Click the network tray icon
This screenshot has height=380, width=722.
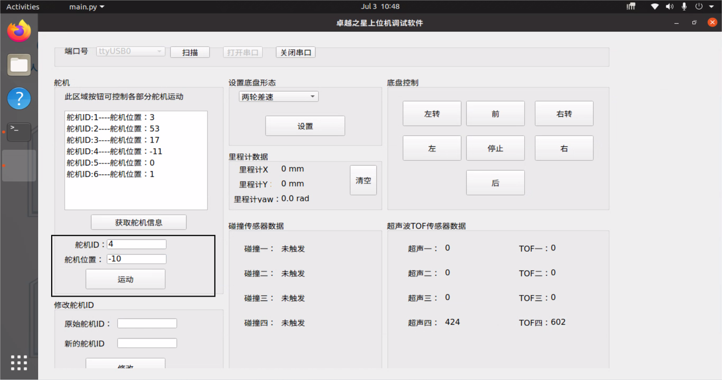[631, 6]
